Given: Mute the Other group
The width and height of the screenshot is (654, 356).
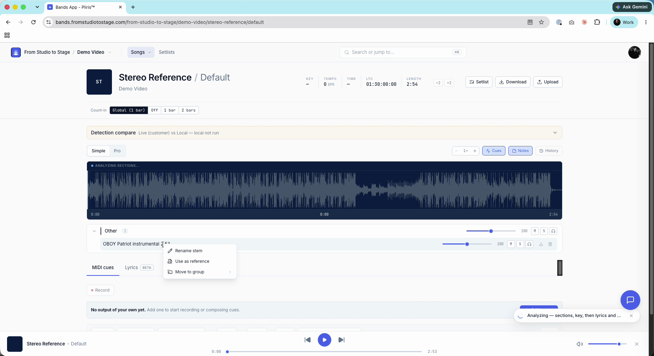Looking at the screenshot, I should pyautogui.click(x=535, y=231).
